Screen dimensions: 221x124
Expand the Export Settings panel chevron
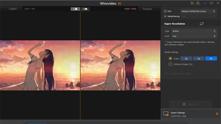(x=217, y=114)
